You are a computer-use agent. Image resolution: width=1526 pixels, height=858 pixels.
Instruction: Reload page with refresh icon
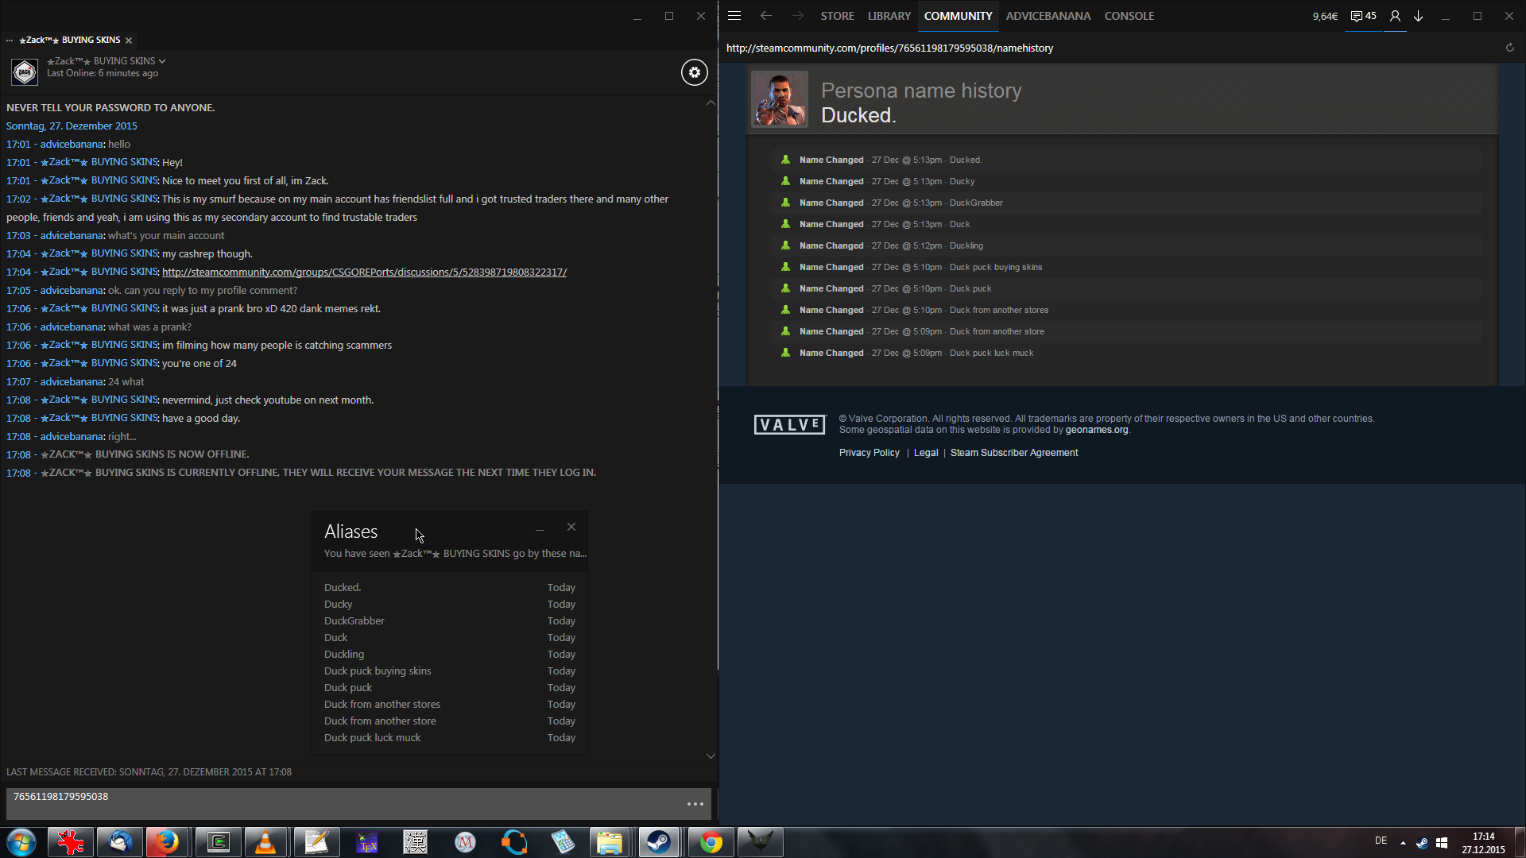[1509, 48]
